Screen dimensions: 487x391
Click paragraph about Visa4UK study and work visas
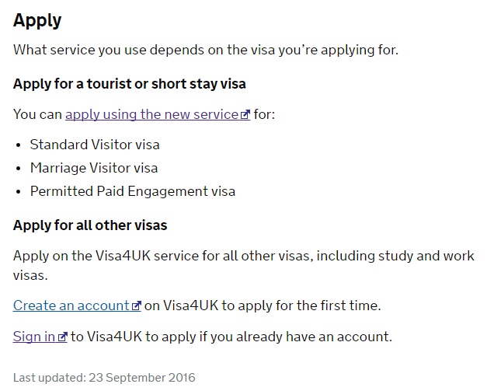(244, 266)
